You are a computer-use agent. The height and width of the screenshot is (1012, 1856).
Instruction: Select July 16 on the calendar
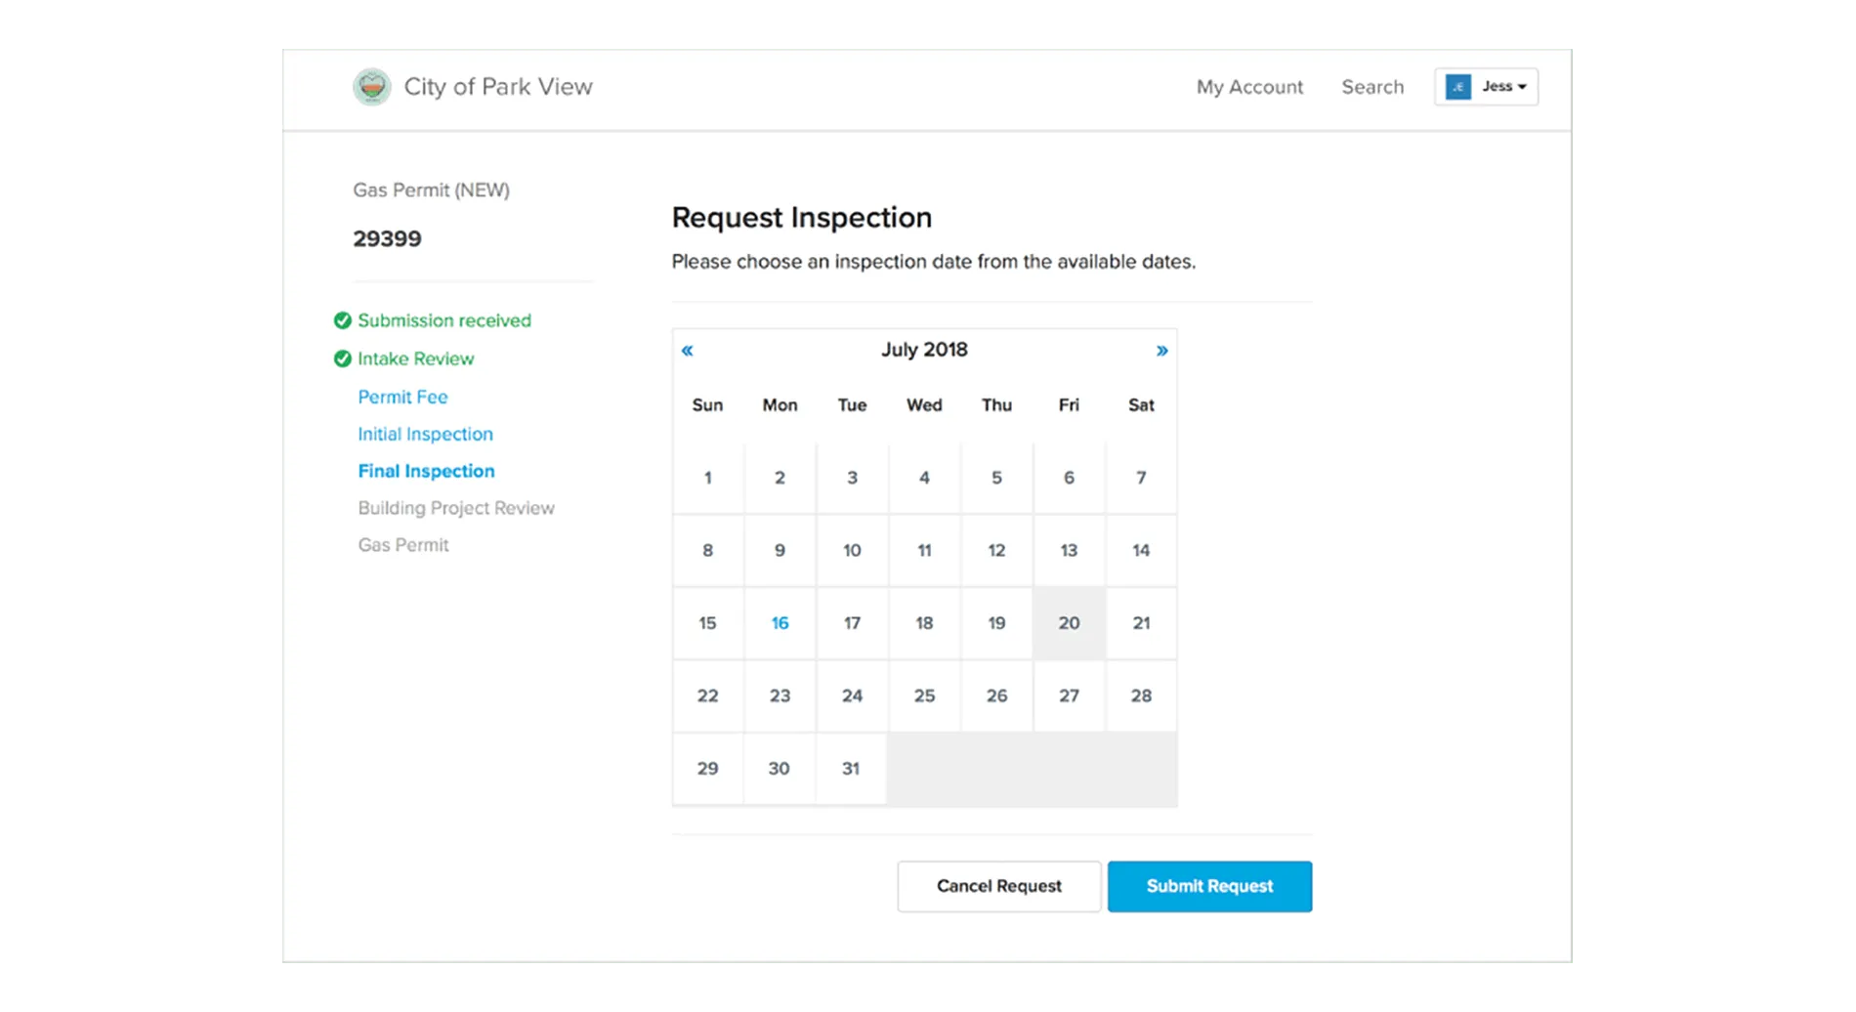[780, 623]
